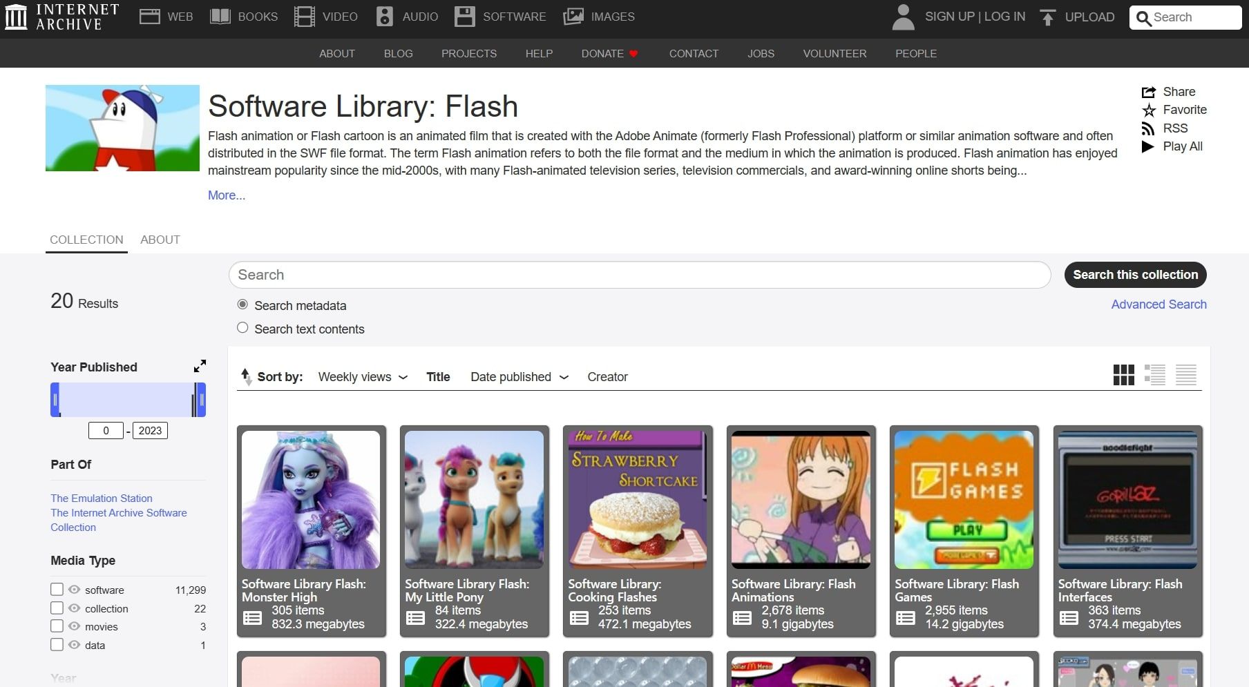
Task: Expand the Year Published histogram
Action: tap(200, 366)
